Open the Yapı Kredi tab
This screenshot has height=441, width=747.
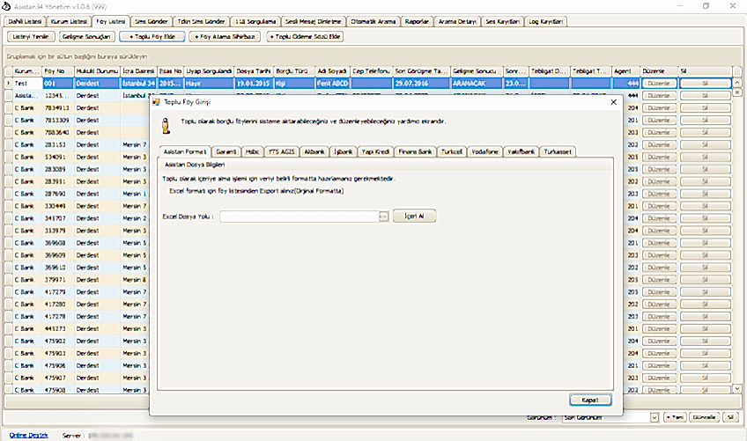[376, 151]
